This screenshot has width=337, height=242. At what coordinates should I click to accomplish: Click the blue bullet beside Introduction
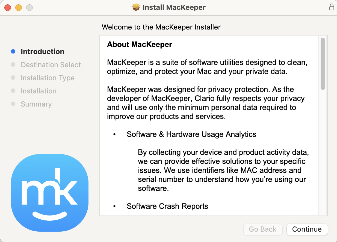click(13, 51)
